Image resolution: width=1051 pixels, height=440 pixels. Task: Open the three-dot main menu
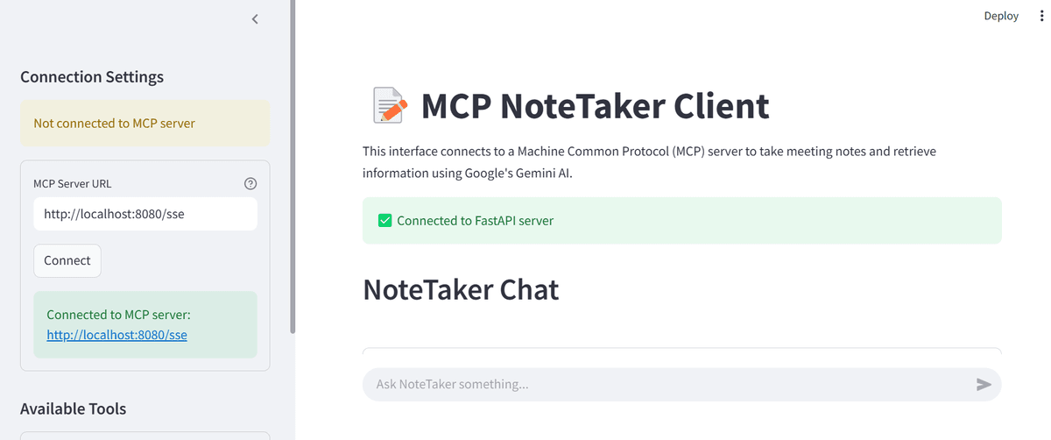pyautogui.click(x=1041, y=16)
